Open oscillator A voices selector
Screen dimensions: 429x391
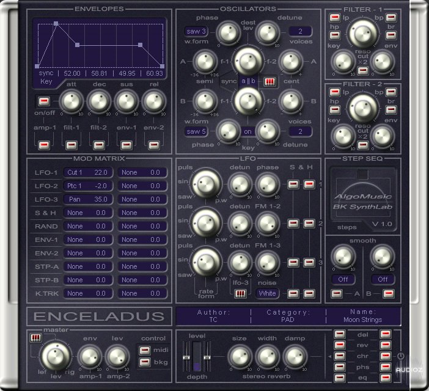[300, 31]
